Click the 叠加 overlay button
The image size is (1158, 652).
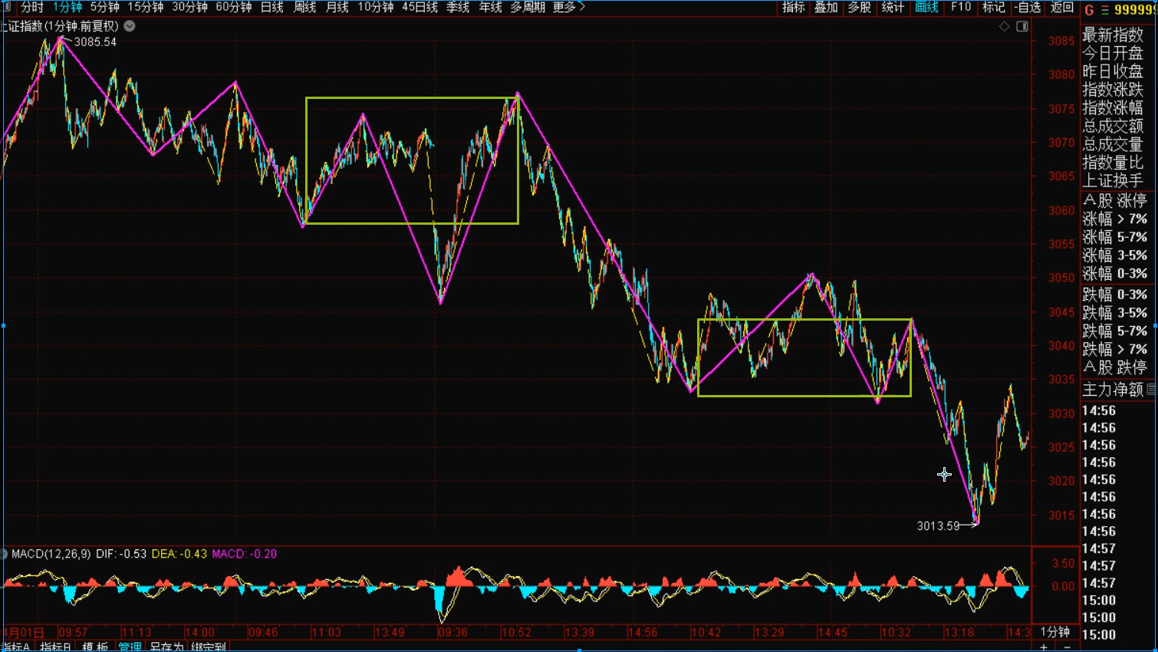[x=826, y=7]
